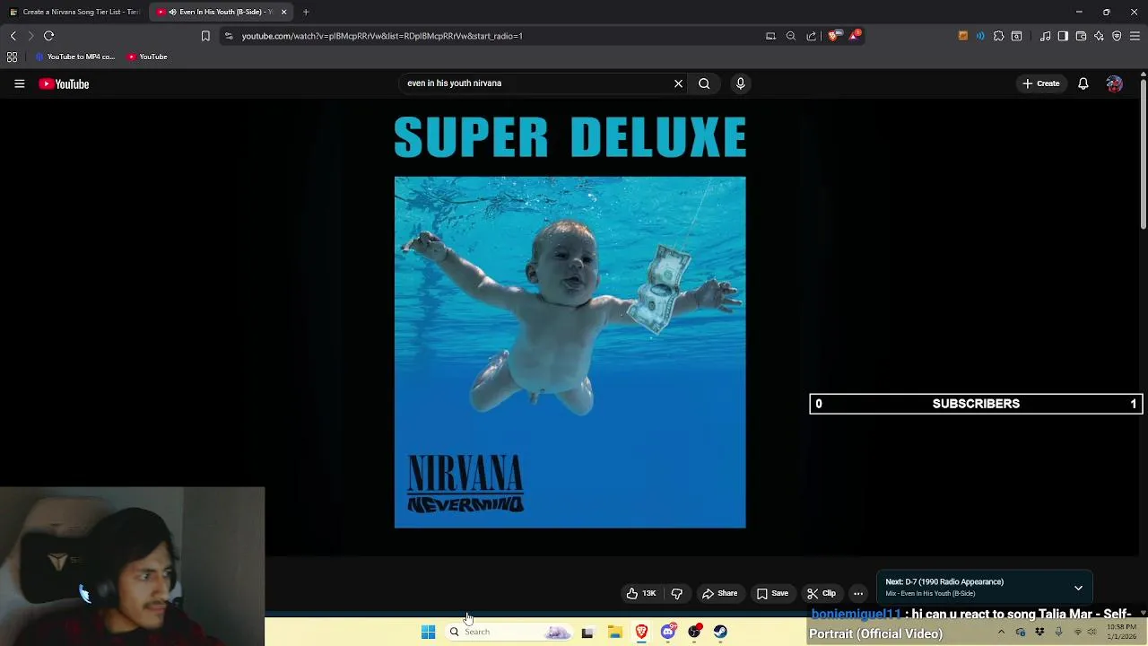Toggle the browser sidebar panel
The width and height of the screenshot is (1148, 646).
point(1063,36)
